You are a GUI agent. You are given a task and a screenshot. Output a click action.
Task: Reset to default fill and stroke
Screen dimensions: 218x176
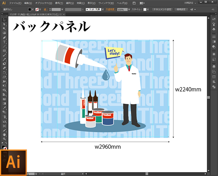click(x=3, y=143)
